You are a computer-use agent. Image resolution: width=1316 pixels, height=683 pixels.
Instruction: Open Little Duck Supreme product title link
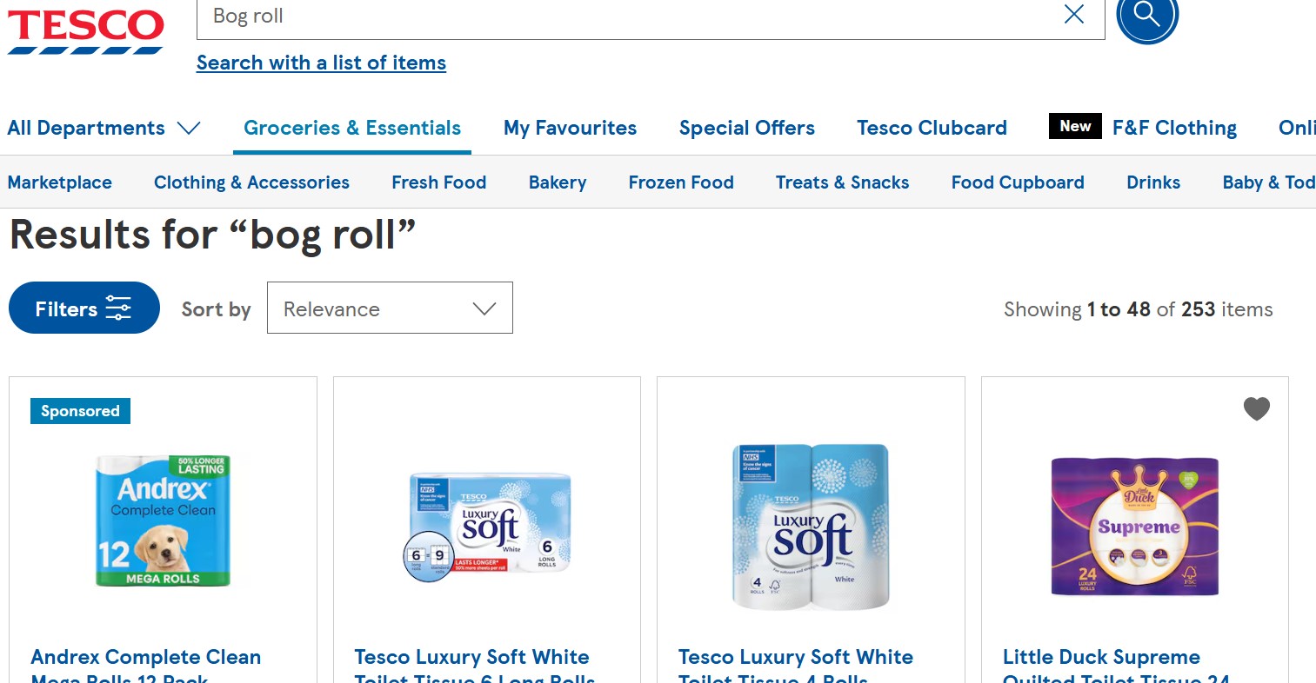coord(1116,667)
